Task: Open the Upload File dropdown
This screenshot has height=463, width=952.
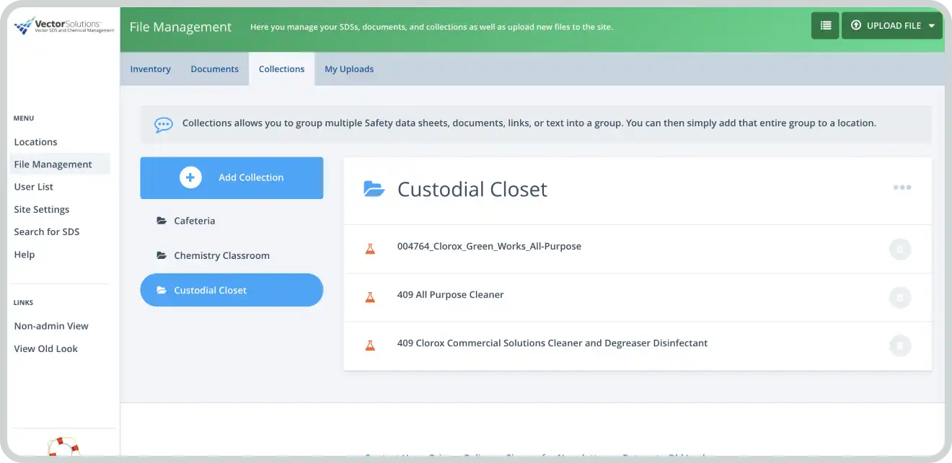Action: point(892,25)
